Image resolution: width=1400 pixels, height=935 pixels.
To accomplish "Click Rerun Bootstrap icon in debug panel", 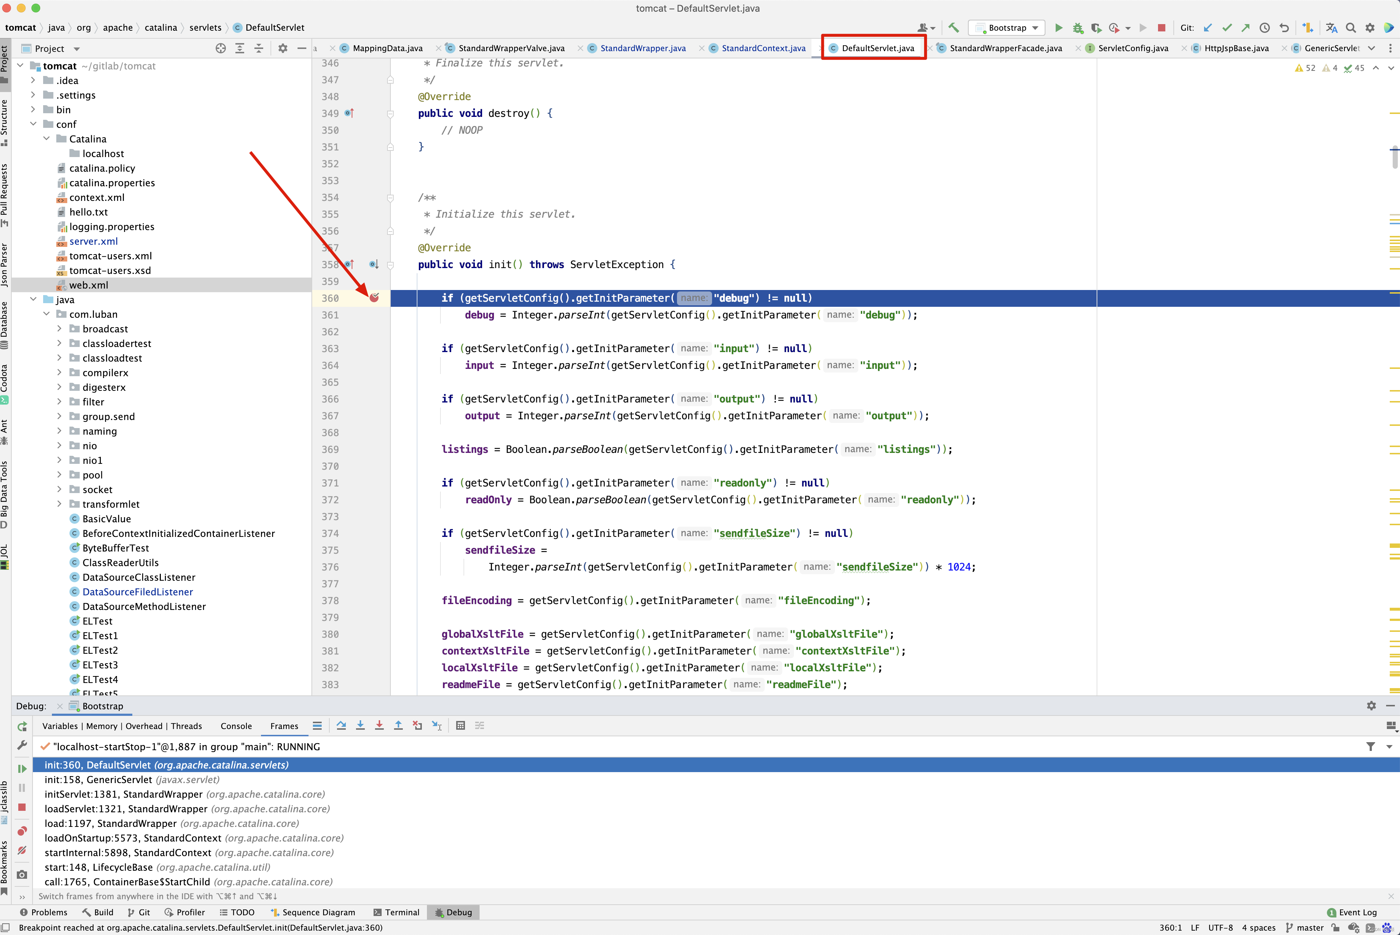I will pyautogui.click(x=22, y=726).
